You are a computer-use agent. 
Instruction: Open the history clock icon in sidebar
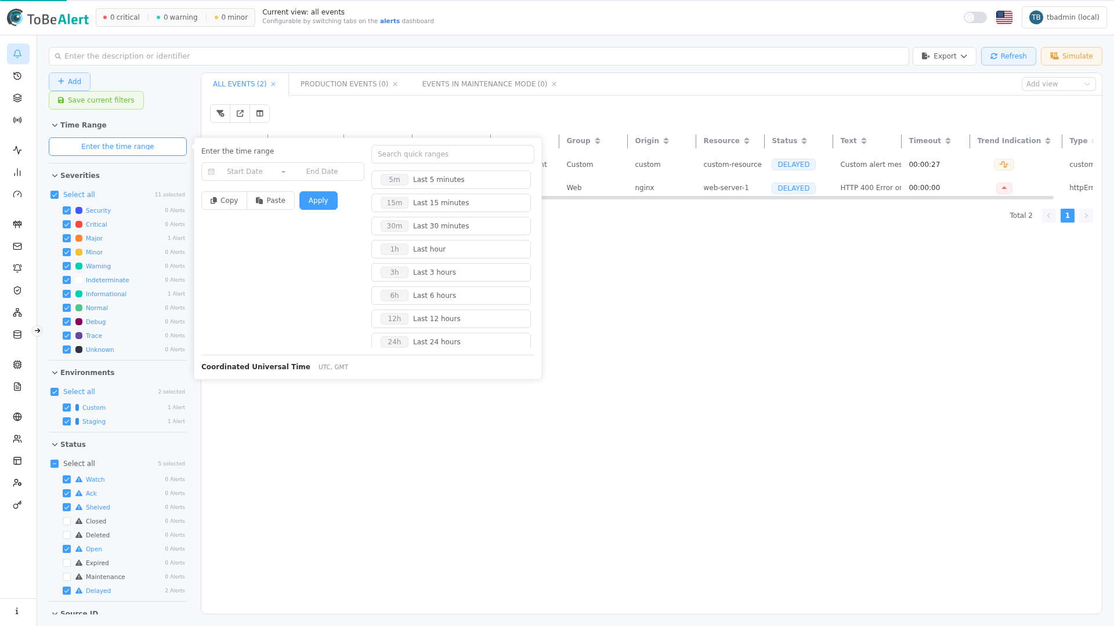pos(17,76)
